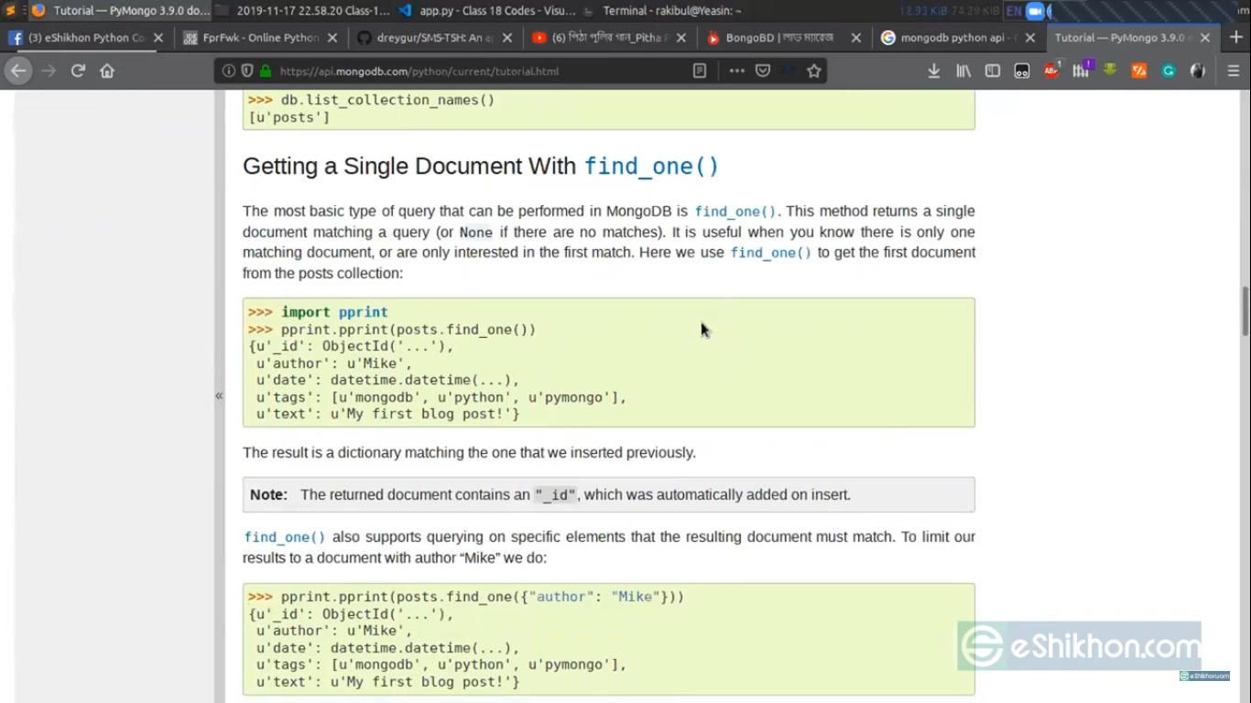This screenshot has height=703, width=1251.
Task: Switch to the BongoBD browser tab
Action: tap(778, 38)
